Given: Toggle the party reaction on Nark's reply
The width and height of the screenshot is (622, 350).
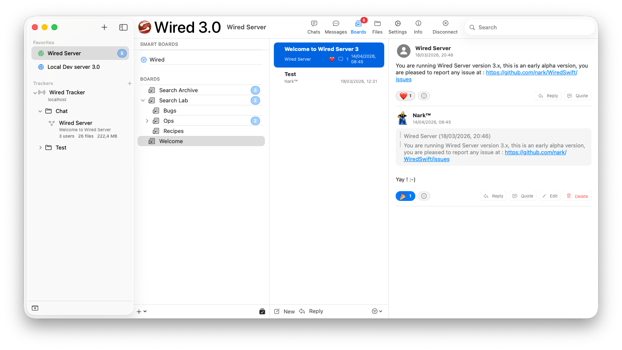Looking at the screenshot, I should [405, 196].
